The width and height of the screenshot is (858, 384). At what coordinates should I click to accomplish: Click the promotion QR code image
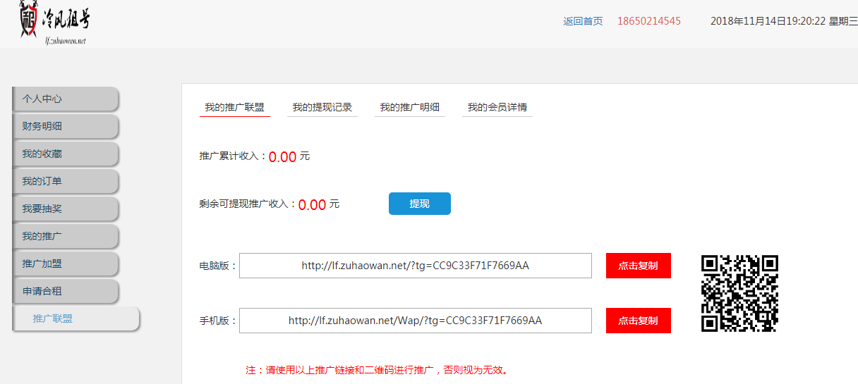point(739,293)
